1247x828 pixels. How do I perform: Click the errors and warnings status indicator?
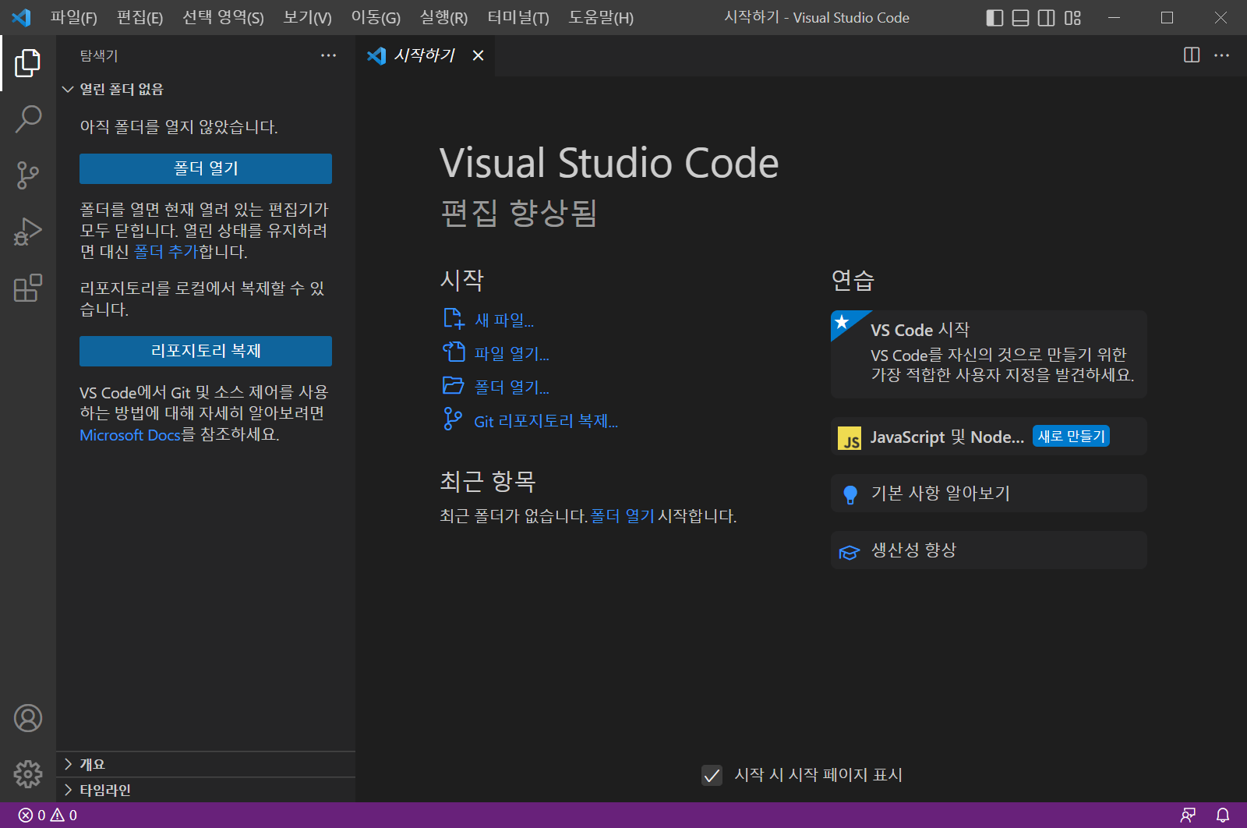coord(48,816)
